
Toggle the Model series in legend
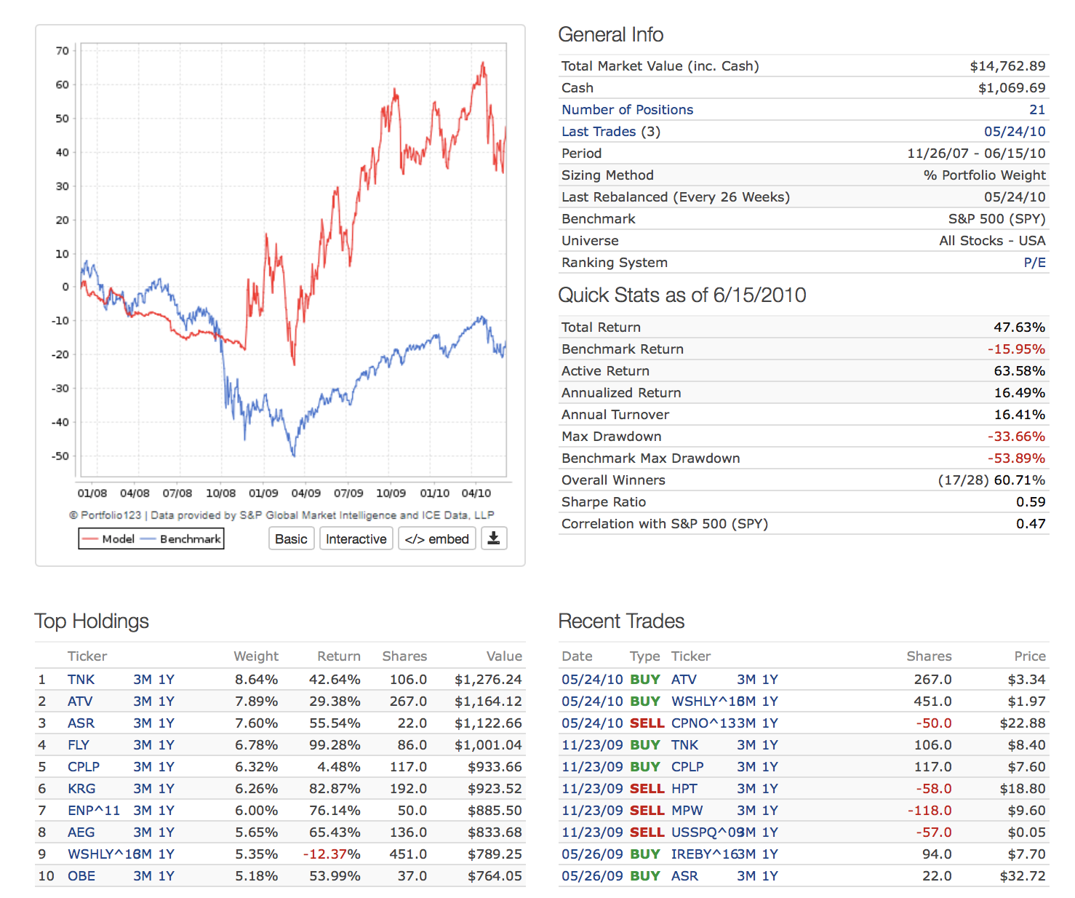pos(109,539)
